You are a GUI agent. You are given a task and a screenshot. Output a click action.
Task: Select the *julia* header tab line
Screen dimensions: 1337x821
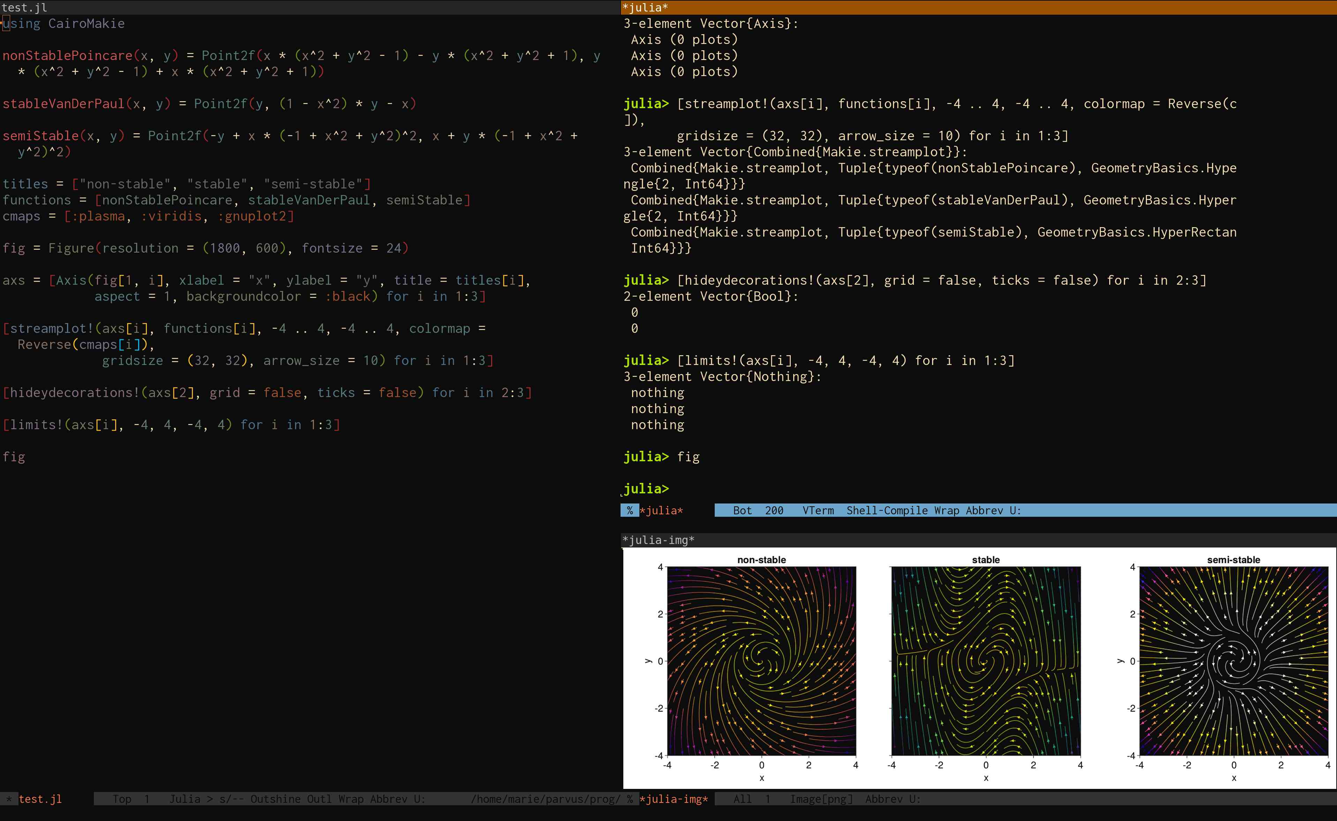pos(645,7)
